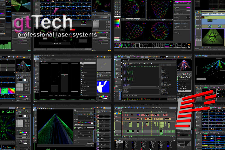Click the green pattern thumbnail in middle-left window

coord(4,91)
